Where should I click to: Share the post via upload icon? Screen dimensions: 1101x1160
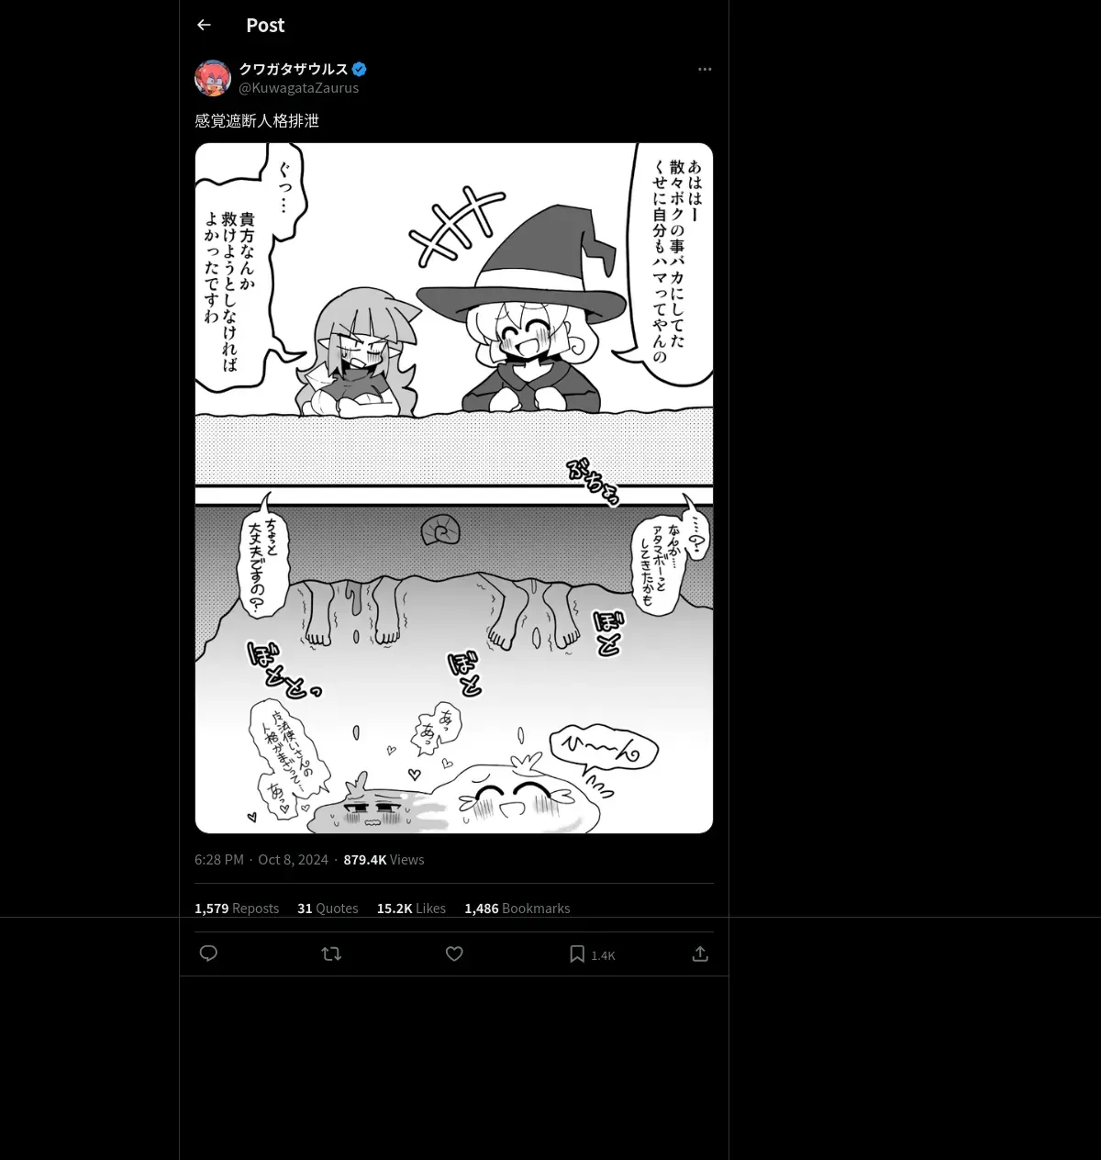700,954
